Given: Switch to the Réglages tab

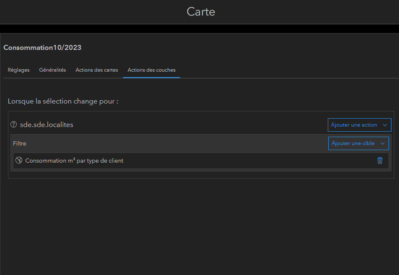Looking at the screenshot, I should (18, 70).
